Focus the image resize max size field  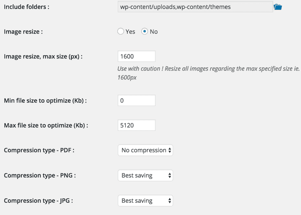click(137, 56)
